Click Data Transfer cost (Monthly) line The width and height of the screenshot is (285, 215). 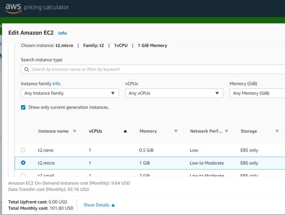point(48,189)
